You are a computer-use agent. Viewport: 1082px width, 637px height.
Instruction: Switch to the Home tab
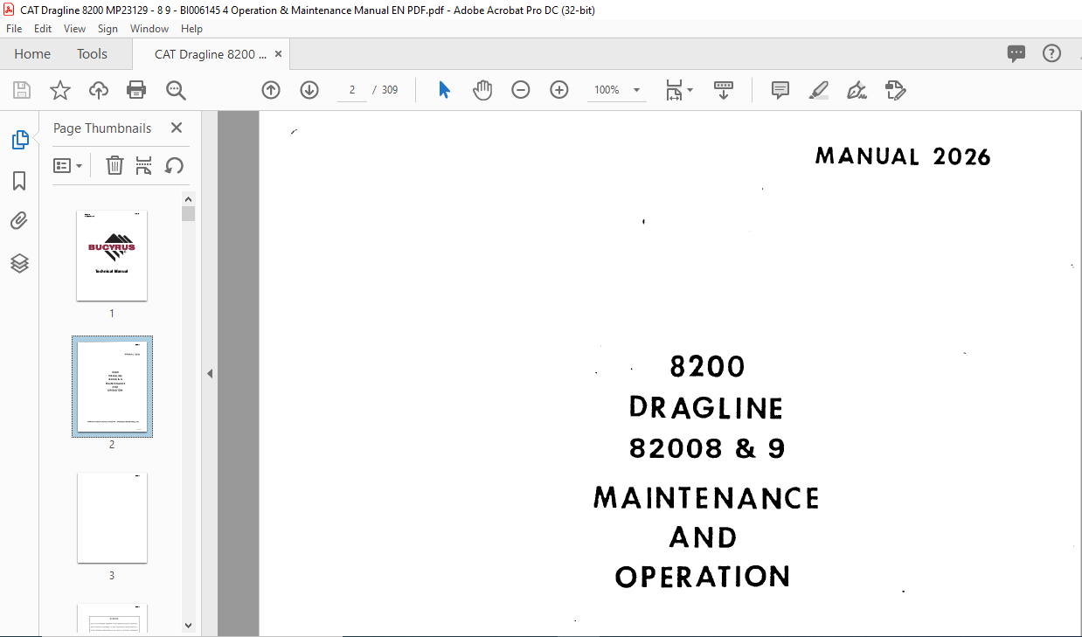[32, 53]
